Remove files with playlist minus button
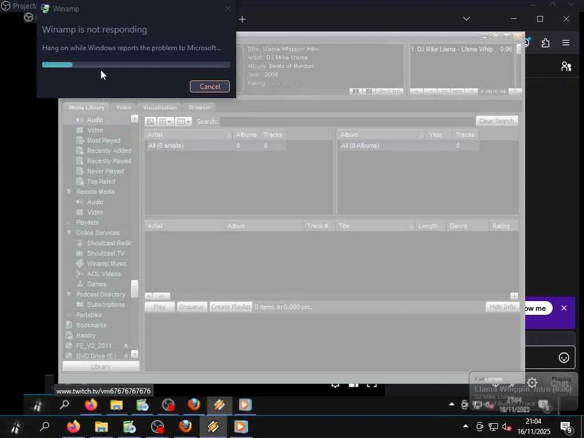This screenshot has width=584, height=438. [x=430, y=91]
